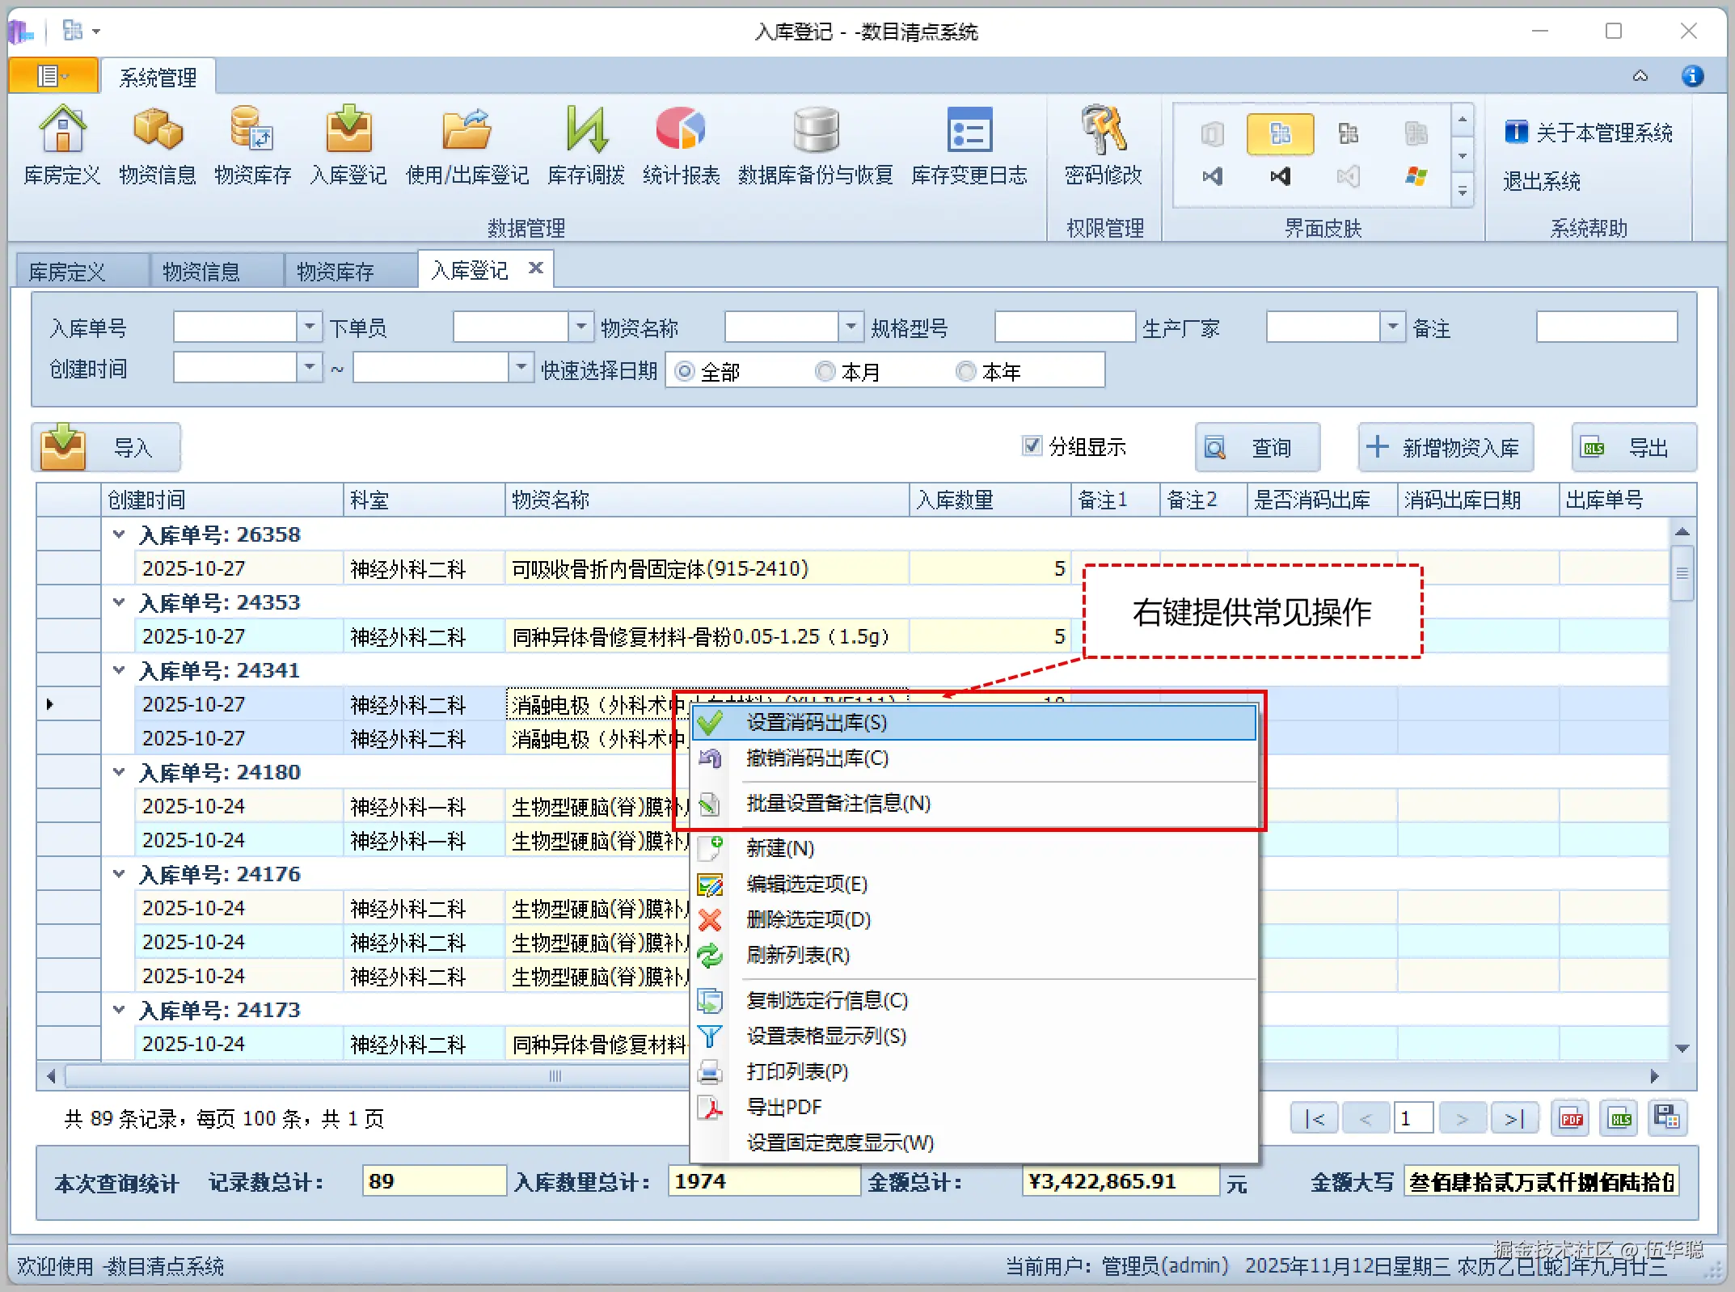
Task: Choose 撤销消码出库(C) from context menu
Action: (x=817, y=758)
